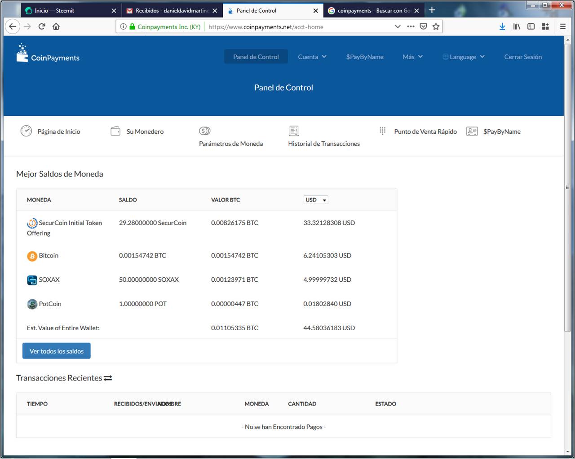Click the browser forward arrow
This screenshot has height=459, width=575.
(27, 26)
